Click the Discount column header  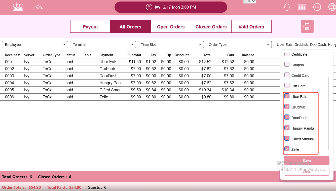[182, 55]
